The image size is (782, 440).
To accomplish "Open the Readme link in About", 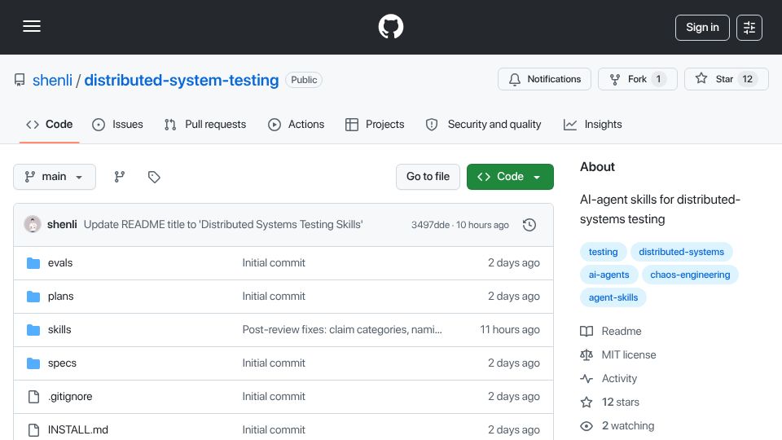I will click(622, 332).
